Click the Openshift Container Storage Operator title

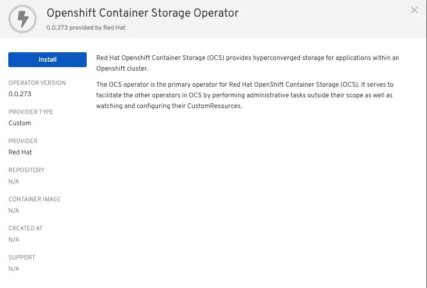tap(142, 13)
